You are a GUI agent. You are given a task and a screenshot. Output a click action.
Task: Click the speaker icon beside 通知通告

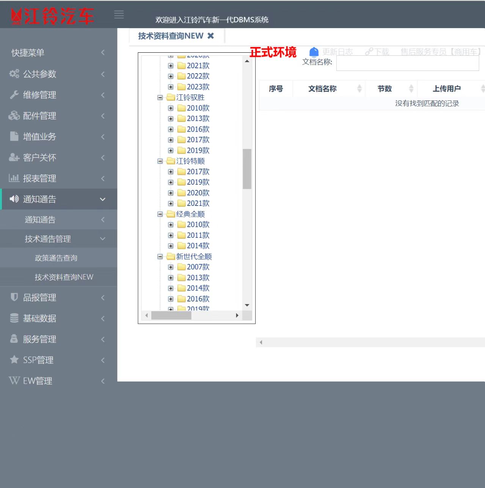point(14,199)
